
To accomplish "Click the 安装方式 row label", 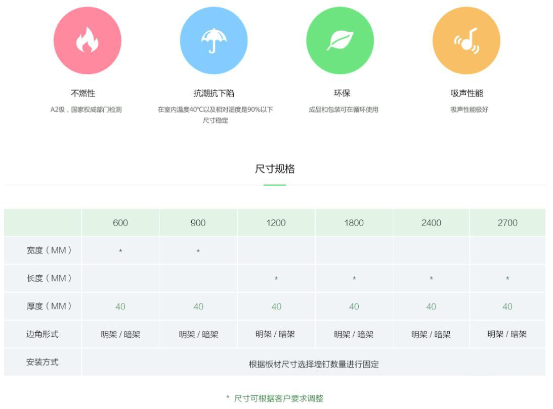I will point(42,362).
